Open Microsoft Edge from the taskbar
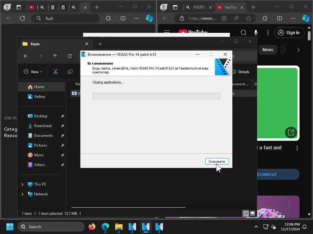Image resolution: width=313 pixels, height=234 pixels. tap(105, 227)
